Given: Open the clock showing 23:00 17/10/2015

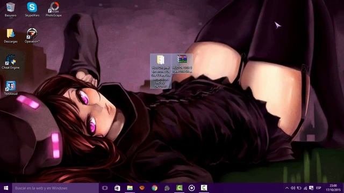Looking at the screenshot, I should [333, 188].
